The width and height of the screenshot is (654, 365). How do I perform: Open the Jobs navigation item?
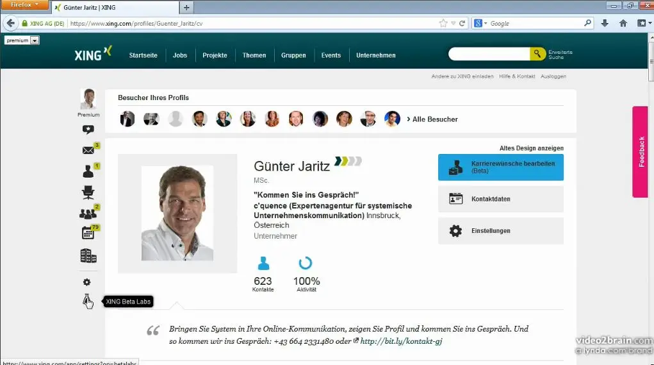180,55
